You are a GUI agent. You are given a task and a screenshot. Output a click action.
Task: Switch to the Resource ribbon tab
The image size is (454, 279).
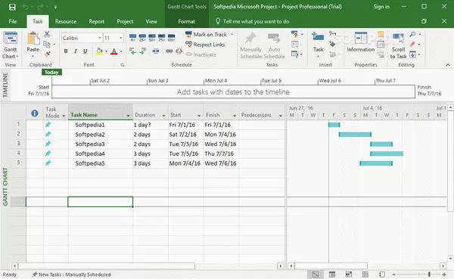(x=66, y=21)
